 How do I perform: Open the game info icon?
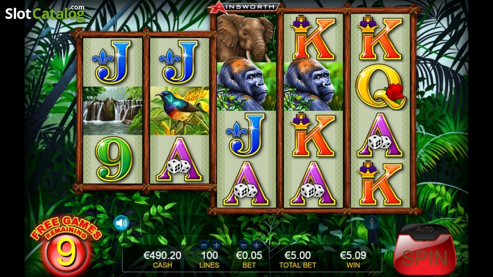(x=371, y=223)
